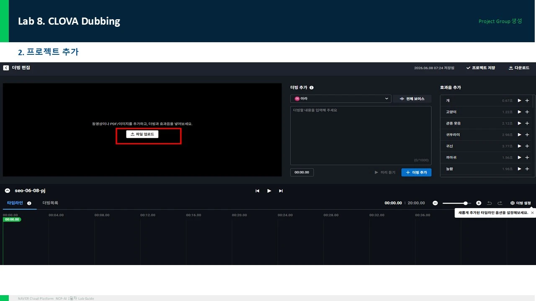This screenshot has width=536, height=301.
Task: Show the 타임라인 tab info icon
Action: tap(29, 203)
